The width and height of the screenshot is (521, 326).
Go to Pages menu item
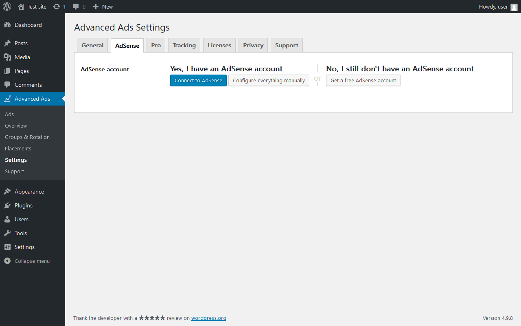coord(33,71)
